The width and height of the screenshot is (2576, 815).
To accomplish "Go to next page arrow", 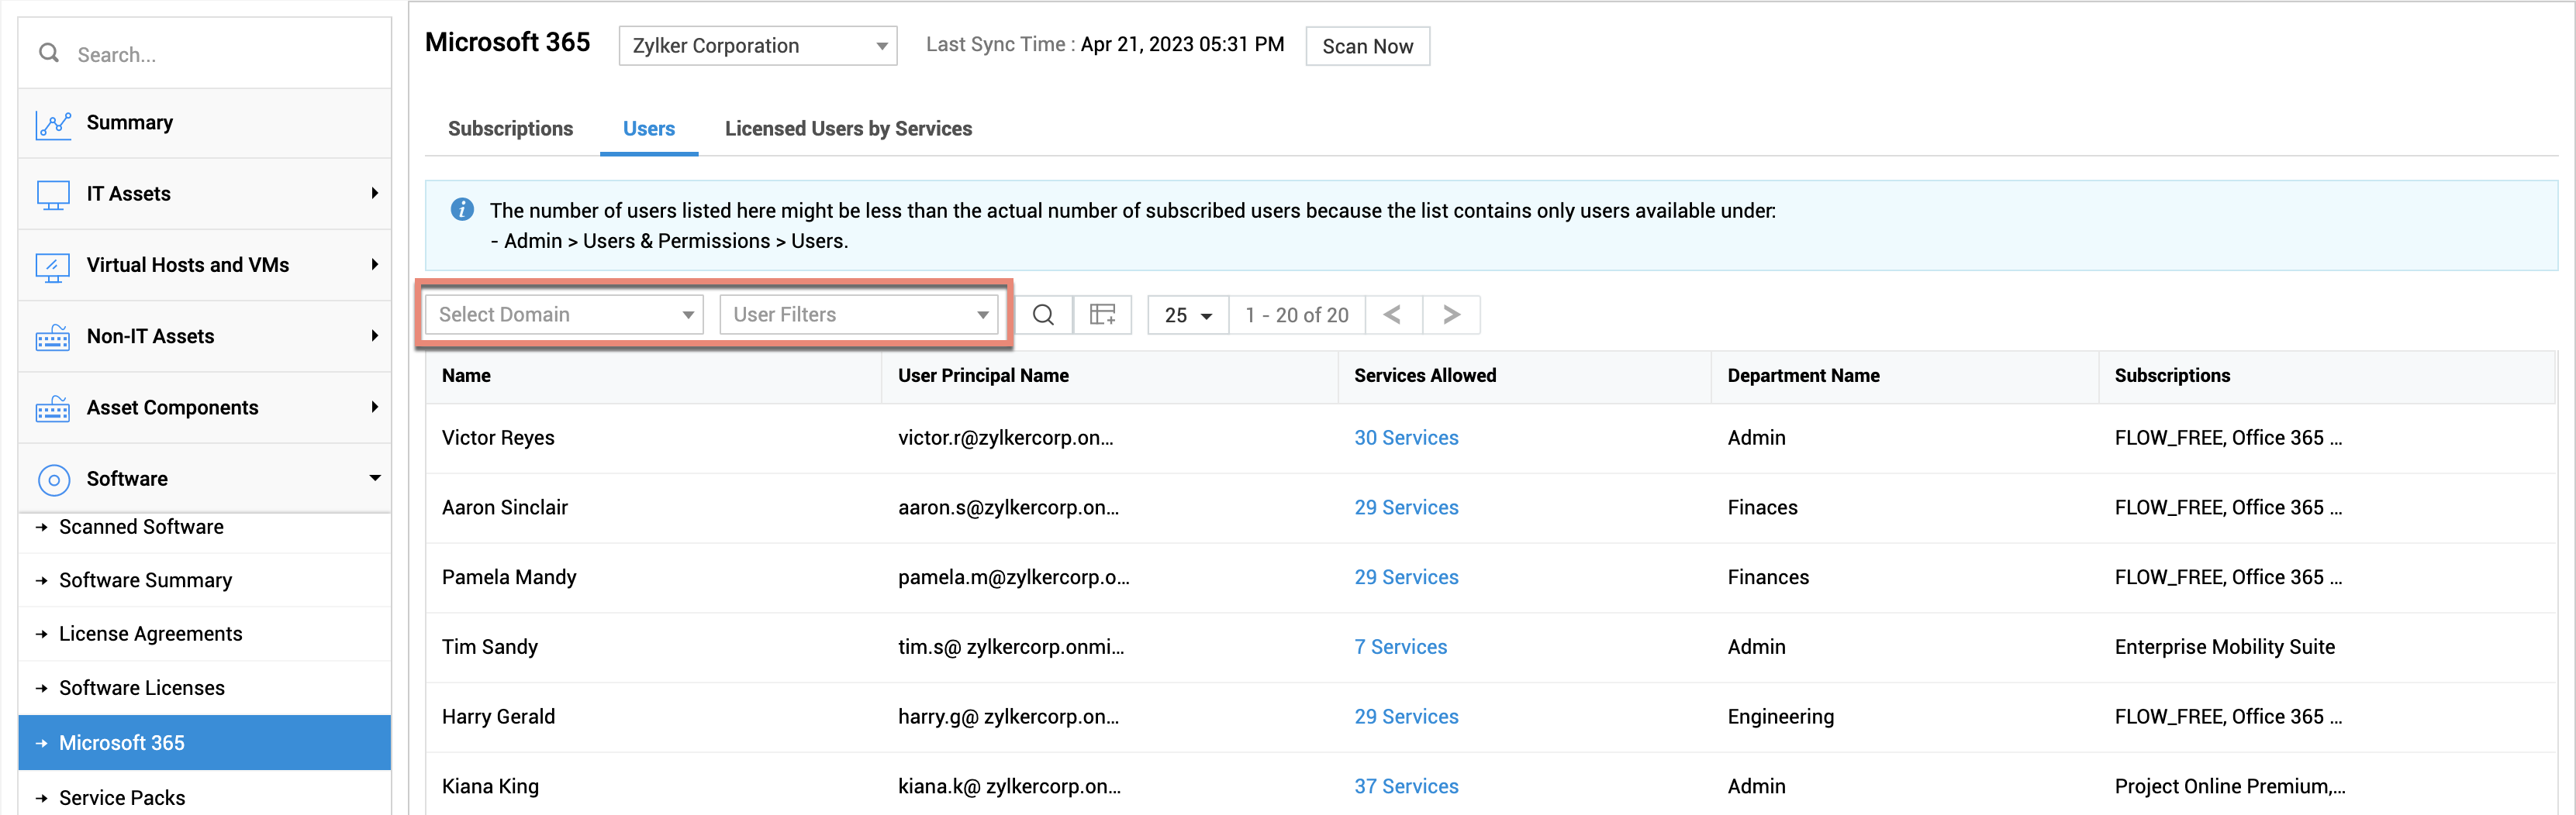I will (x=1451, y=315).
